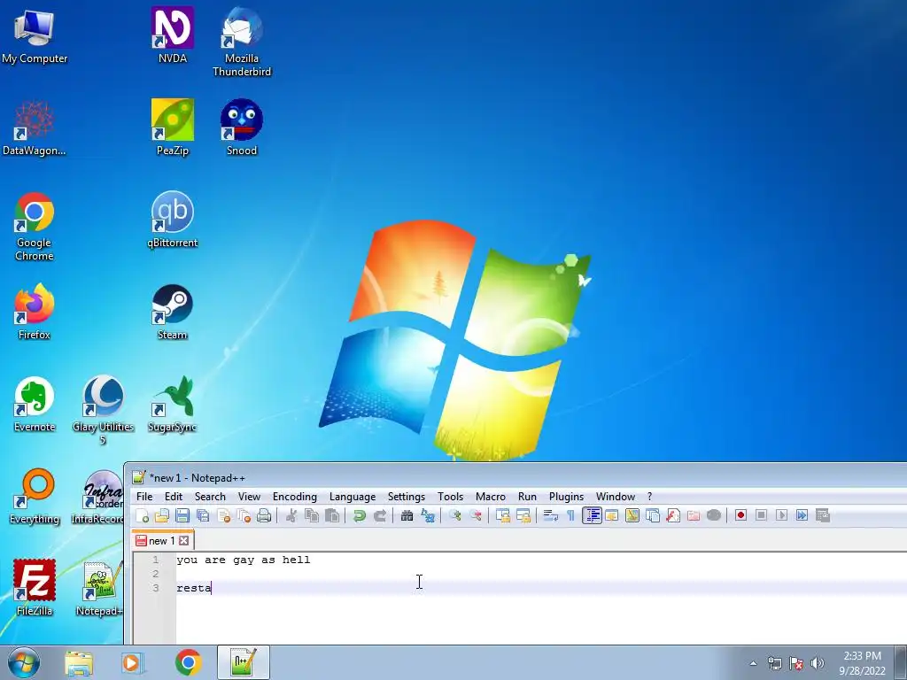
Task: Click the Zoom Out toolbar icon
Action: [x=476, y=515]
